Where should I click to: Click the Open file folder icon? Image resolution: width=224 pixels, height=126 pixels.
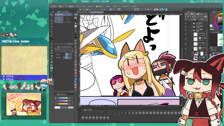coord(87,10)
